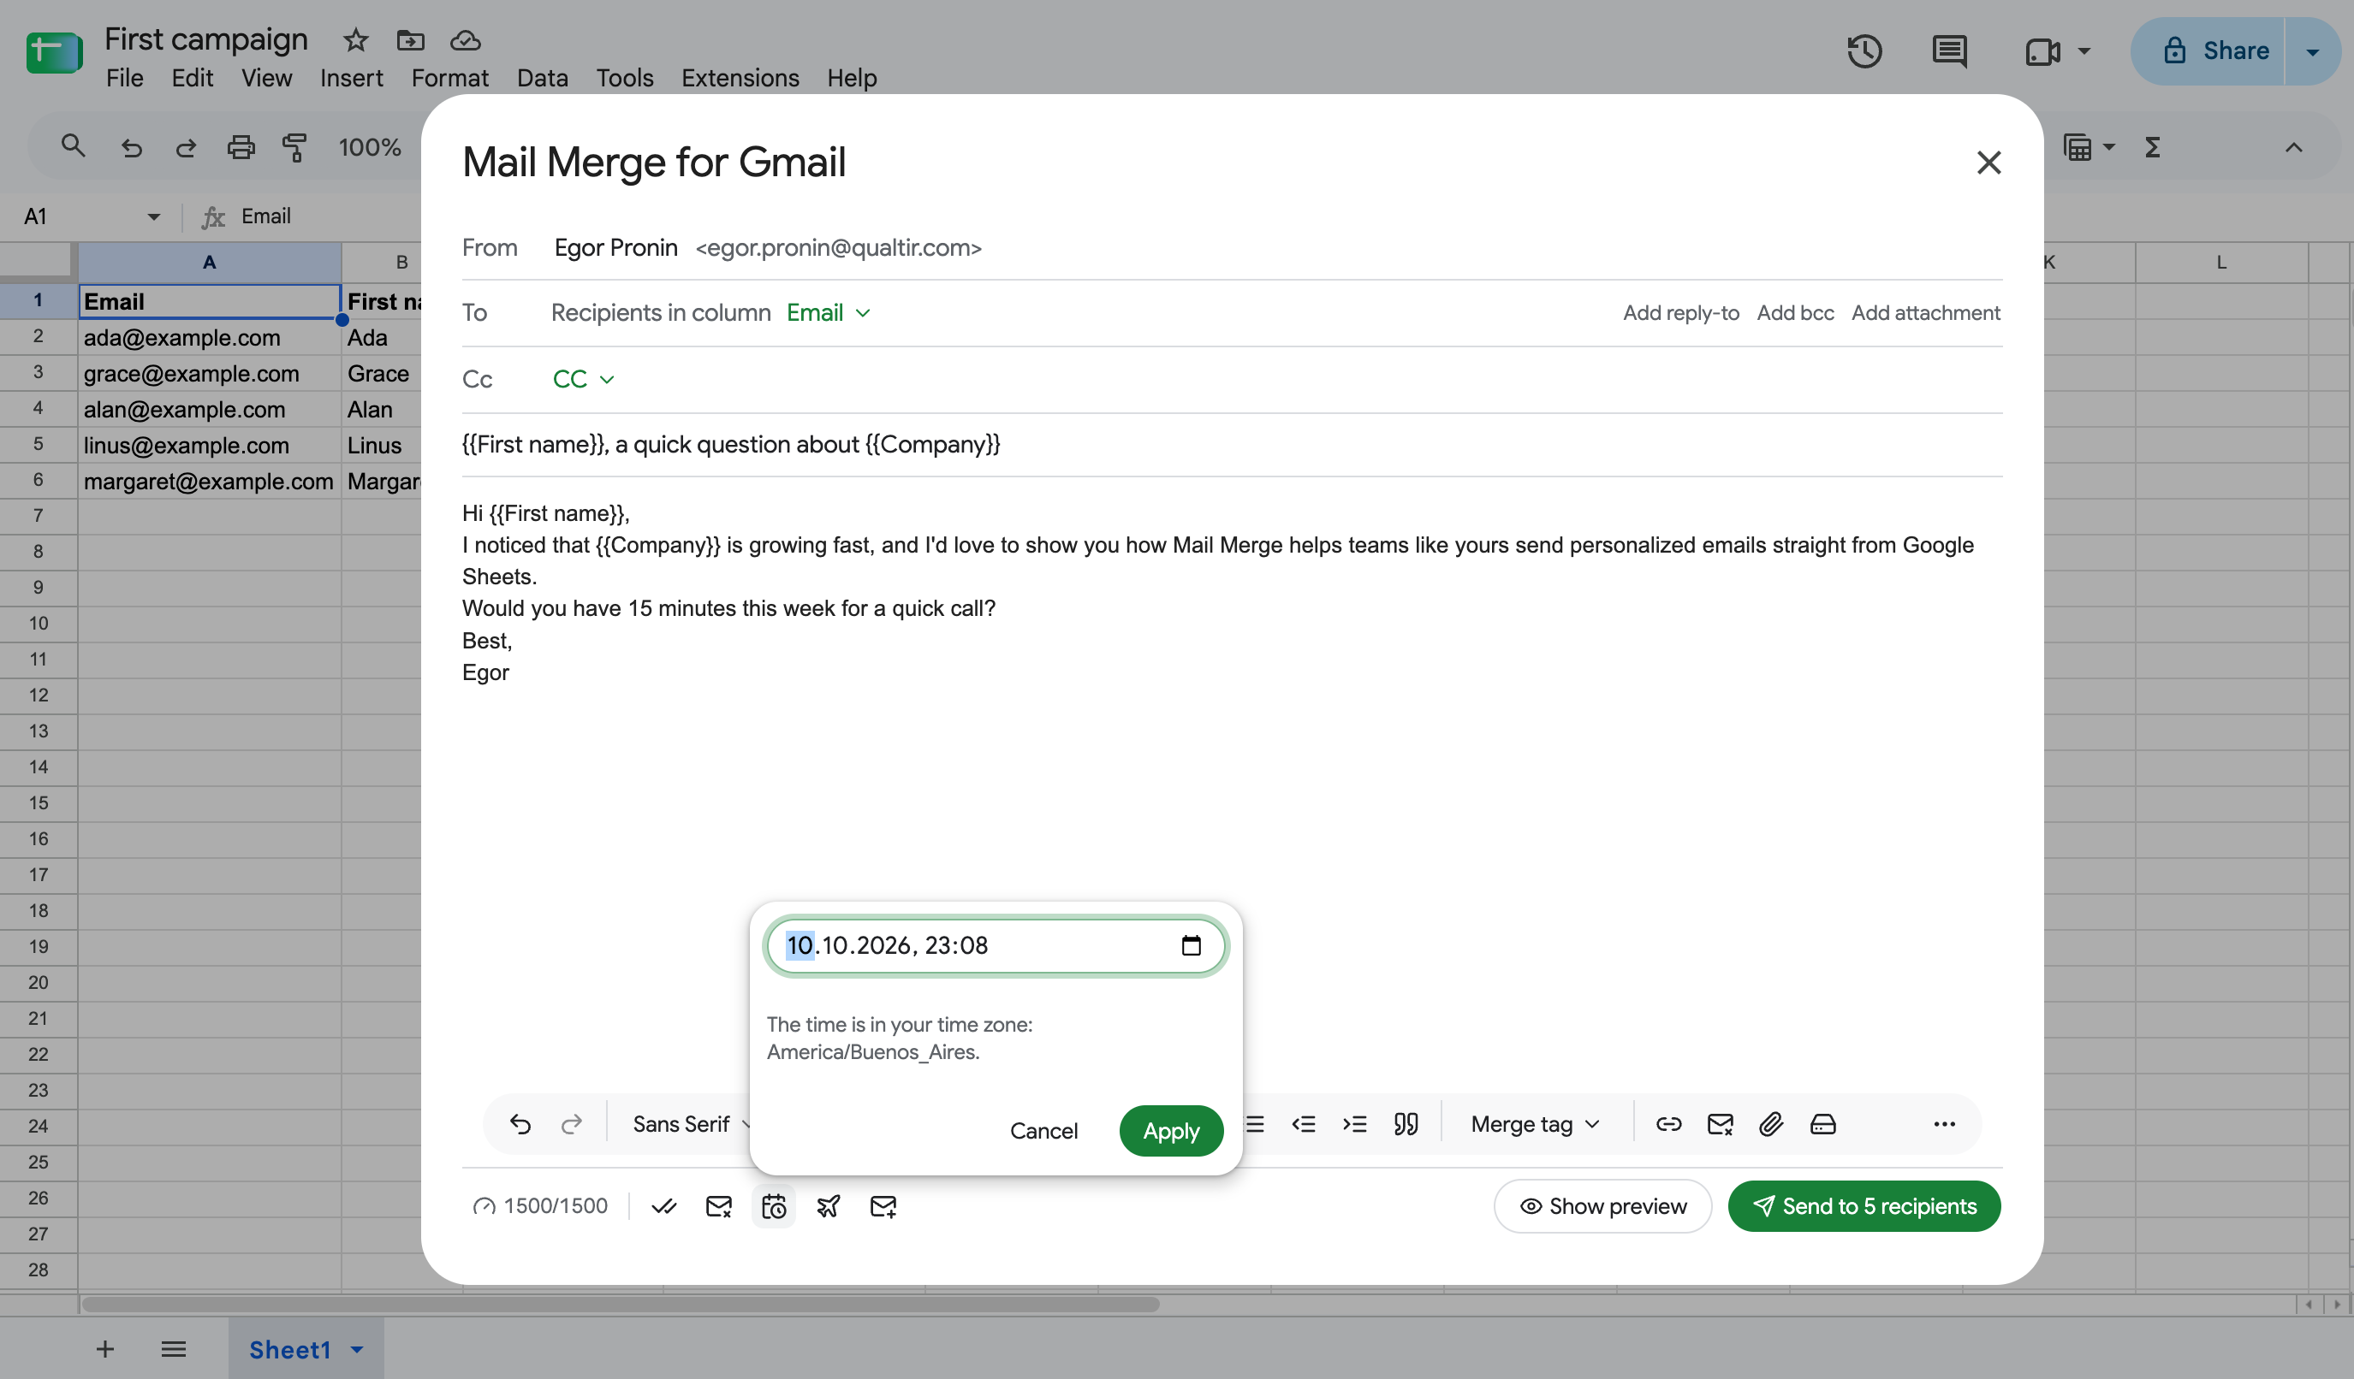
Task: Close the Mail Merge for Gmail dialog
Action: [1988, 163]
